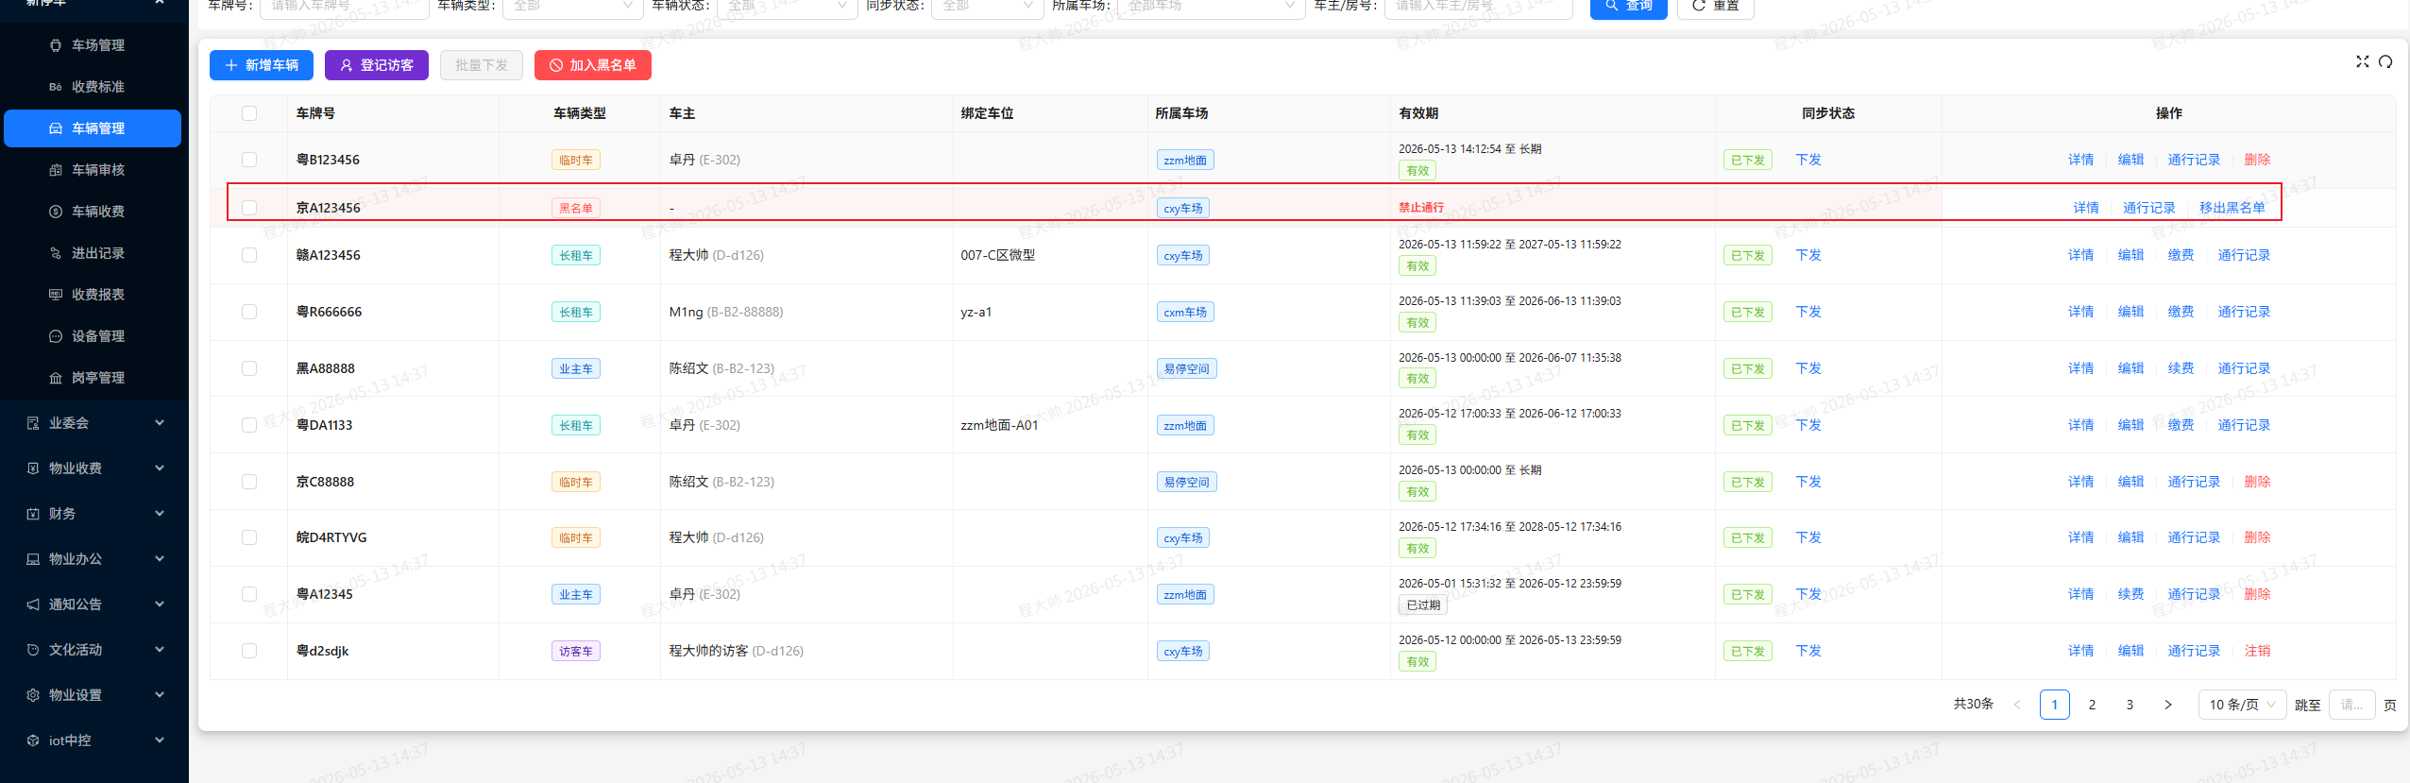Click the 设备管理 sidebar icon
The width and height of the screenshot is (2410, 783).
[x=56, y=336]
